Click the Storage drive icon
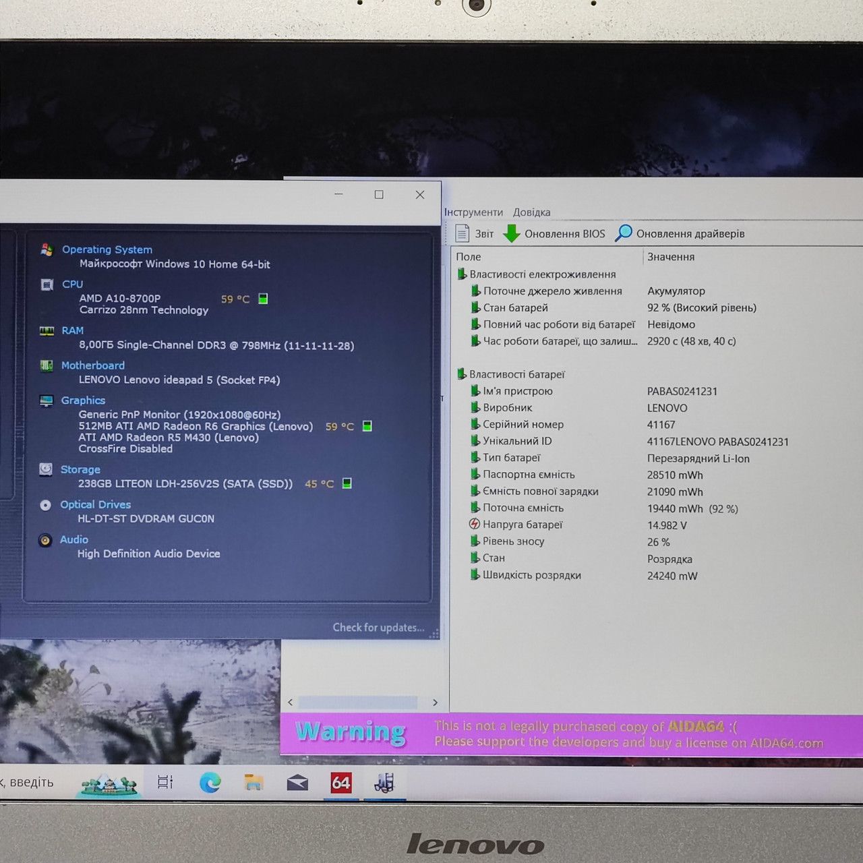The width and height of the screenshot is (863, 863). point(46,469)
